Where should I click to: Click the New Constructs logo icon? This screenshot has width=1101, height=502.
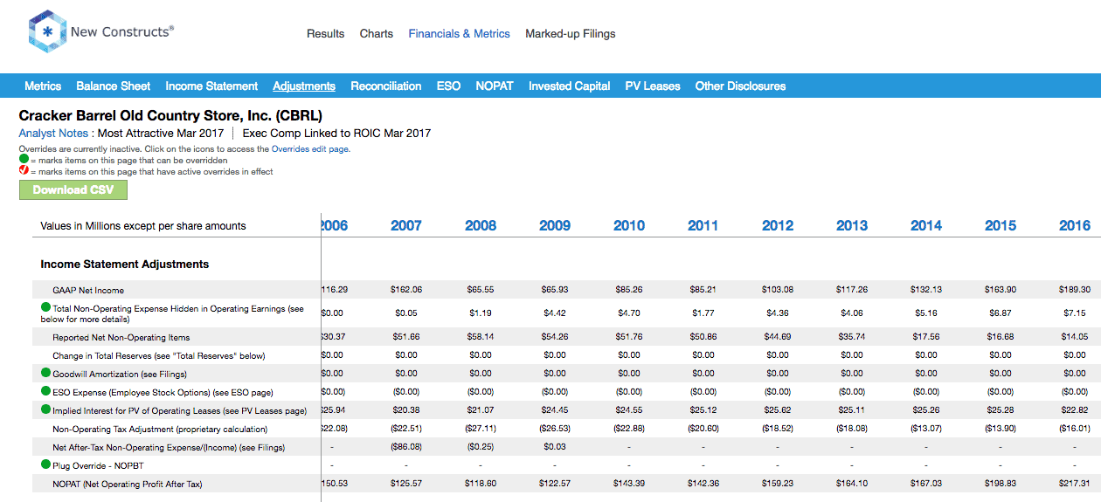[48, 32]
